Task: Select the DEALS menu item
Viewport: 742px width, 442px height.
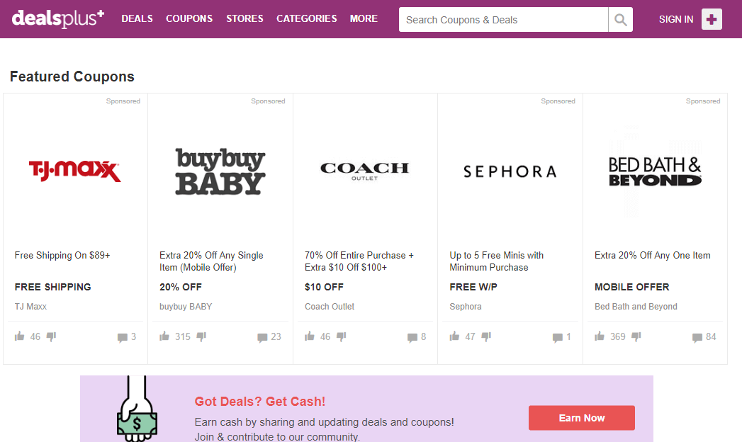Action: click(x=137, y=19)
